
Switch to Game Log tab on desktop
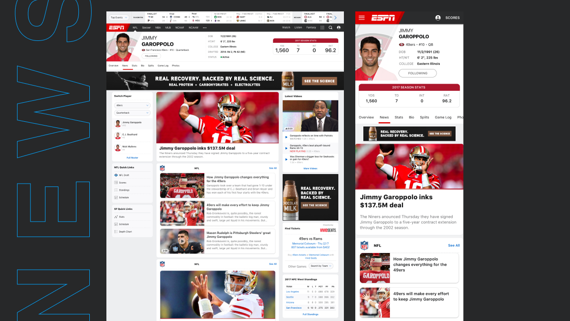pyautogui.click(x=163, y=66)
